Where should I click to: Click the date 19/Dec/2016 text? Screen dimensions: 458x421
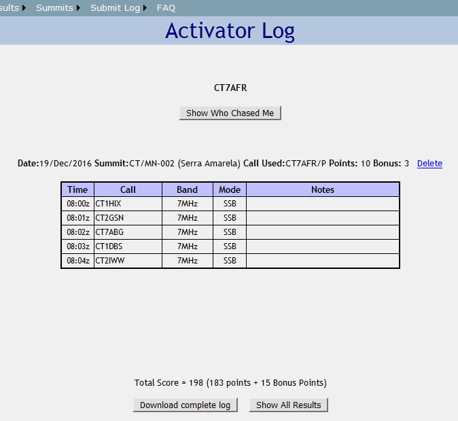click(x=65, y=163)
